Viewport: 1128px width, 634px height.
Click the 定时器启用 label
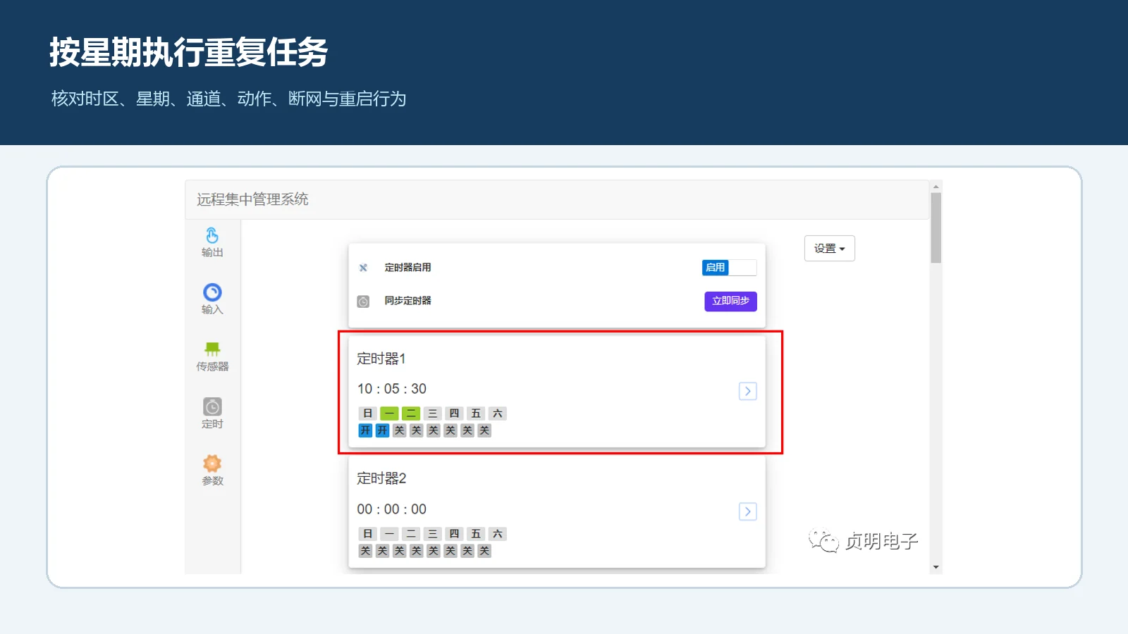[x=407, y=268]
